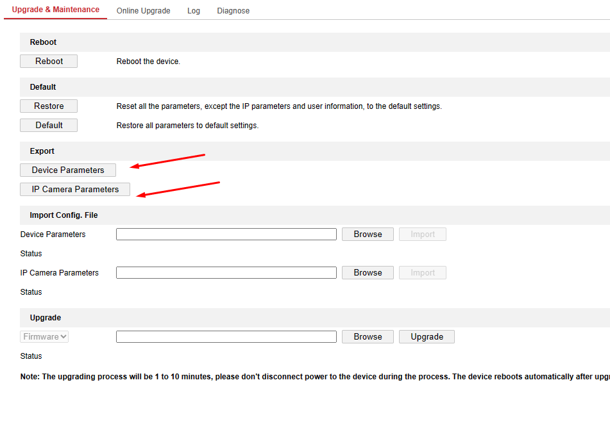Open the Firmware dropdown
This screenshot has height=428, width=610.
(x=44, y=337)
